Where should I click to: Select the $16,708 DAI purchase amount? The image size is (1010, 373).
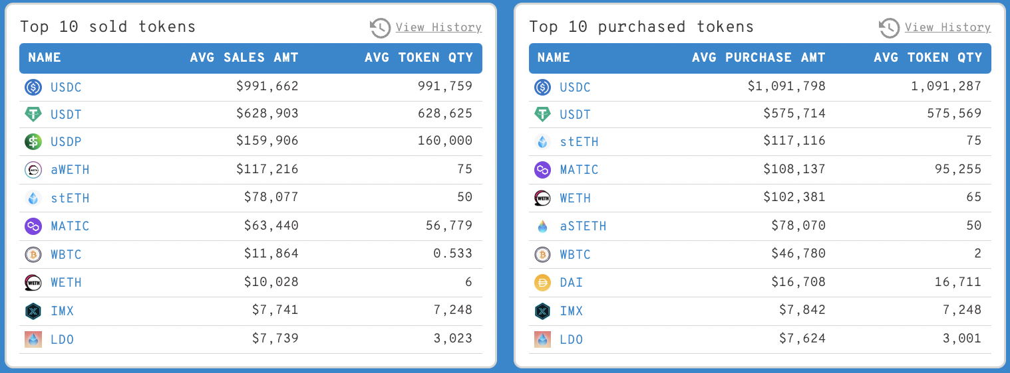point(798,282)
